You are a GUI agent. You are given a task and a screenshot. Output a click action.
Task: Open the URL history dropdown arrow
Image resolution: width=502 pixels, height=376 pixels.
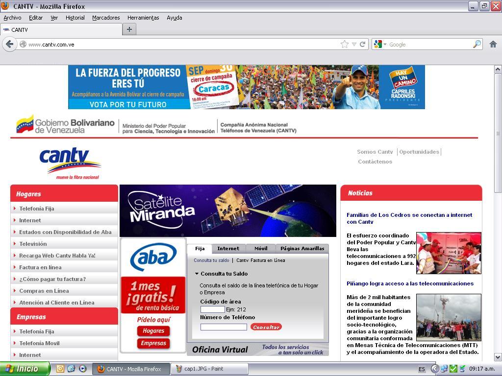(354, 44)
